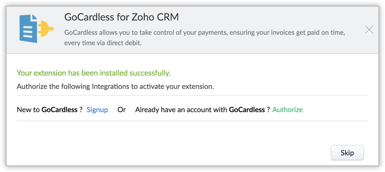Skip the integration authorization step
Screen dimensions: 385x172
[347, 153]
